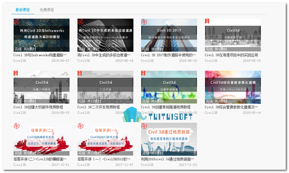Click the 完结 共5课时 label
Screen dimensions: 289x173
[153, 153]
